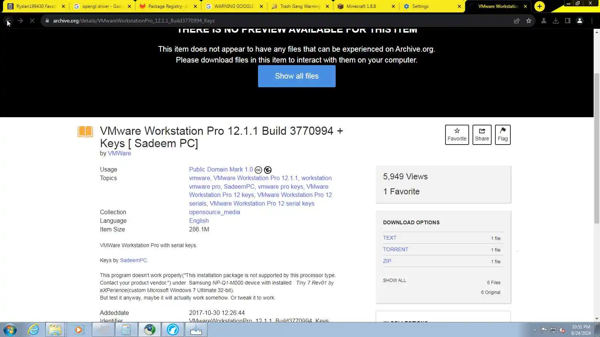This screenshot has width=600, height=337.
Task: Open the taskbar clock and date
Action: point(581,330)
